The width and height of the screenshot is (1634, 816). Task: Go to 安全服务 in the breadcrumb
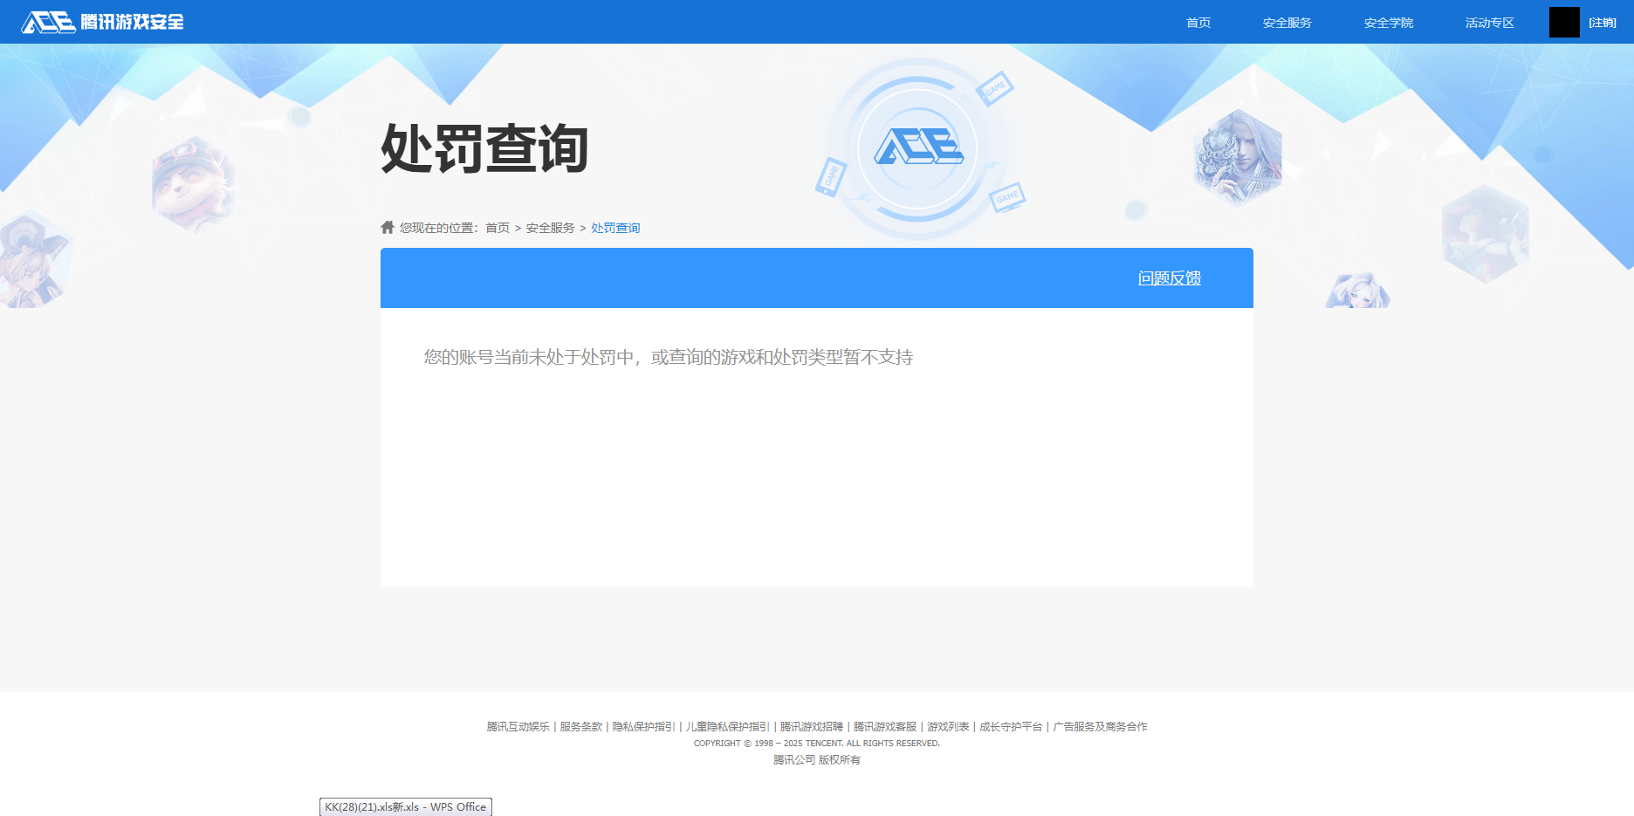(x=550, y=228)
